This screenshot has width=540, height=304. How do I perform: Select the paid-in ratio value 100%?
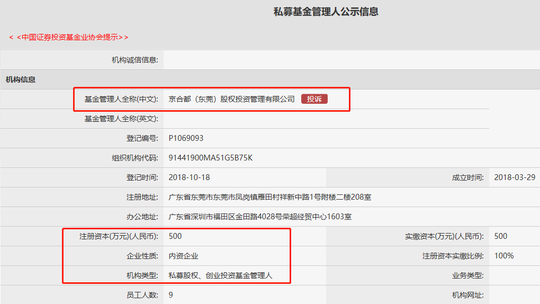coord(504,256)
